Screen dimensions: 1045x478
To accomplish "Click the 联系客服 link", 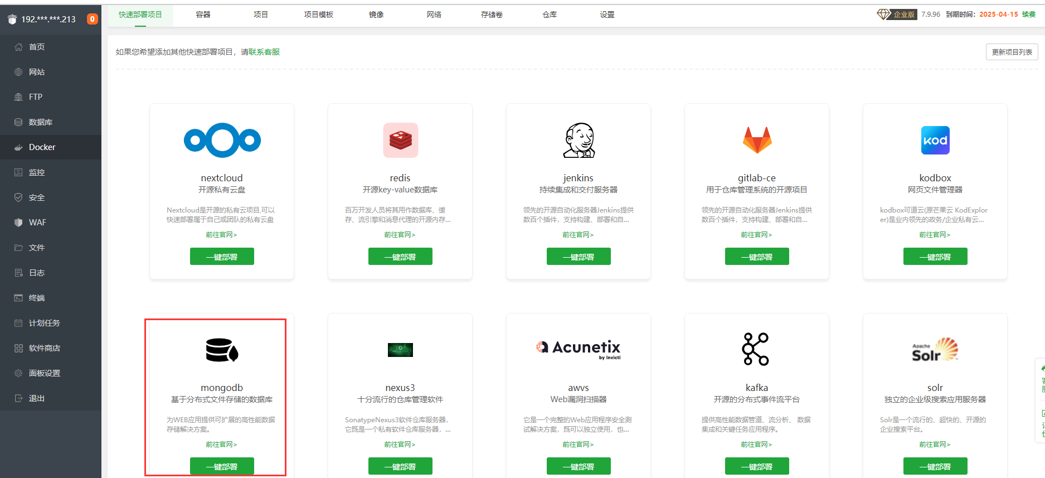I will [264, 52].
